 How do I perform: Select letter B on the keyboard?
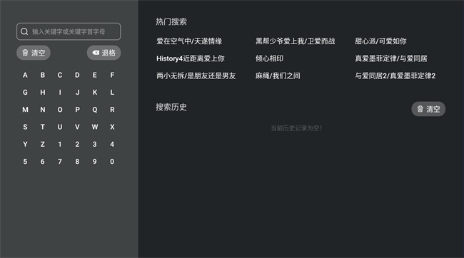click(x=43, y=75)
